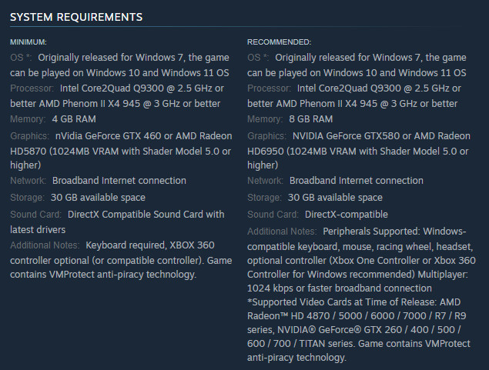Click minimum Storage label
Viewport: 489px width, 370px height.
27,198
